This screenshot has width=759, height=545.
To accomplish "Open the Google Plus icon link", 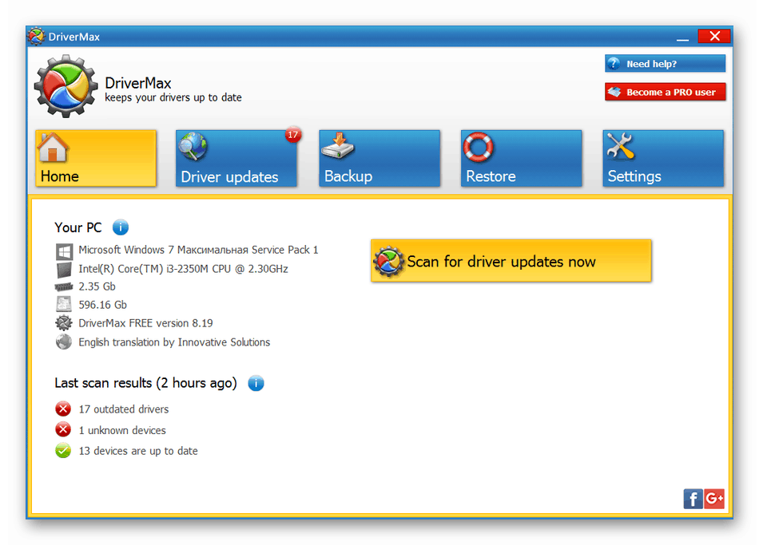I will pos(714,499).
